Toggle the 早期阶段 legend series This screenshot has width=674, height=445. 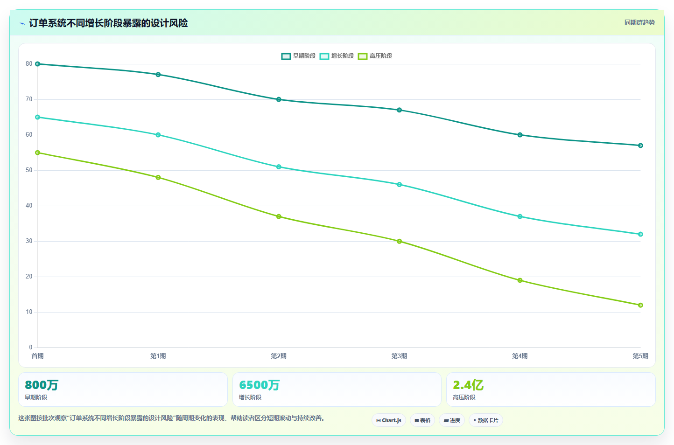click(298, 56)
